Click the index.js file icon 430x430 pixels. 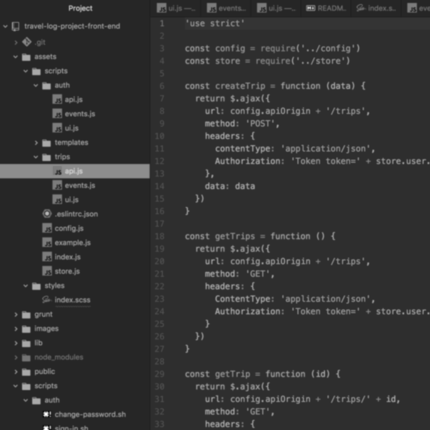[x=47, y=257]
